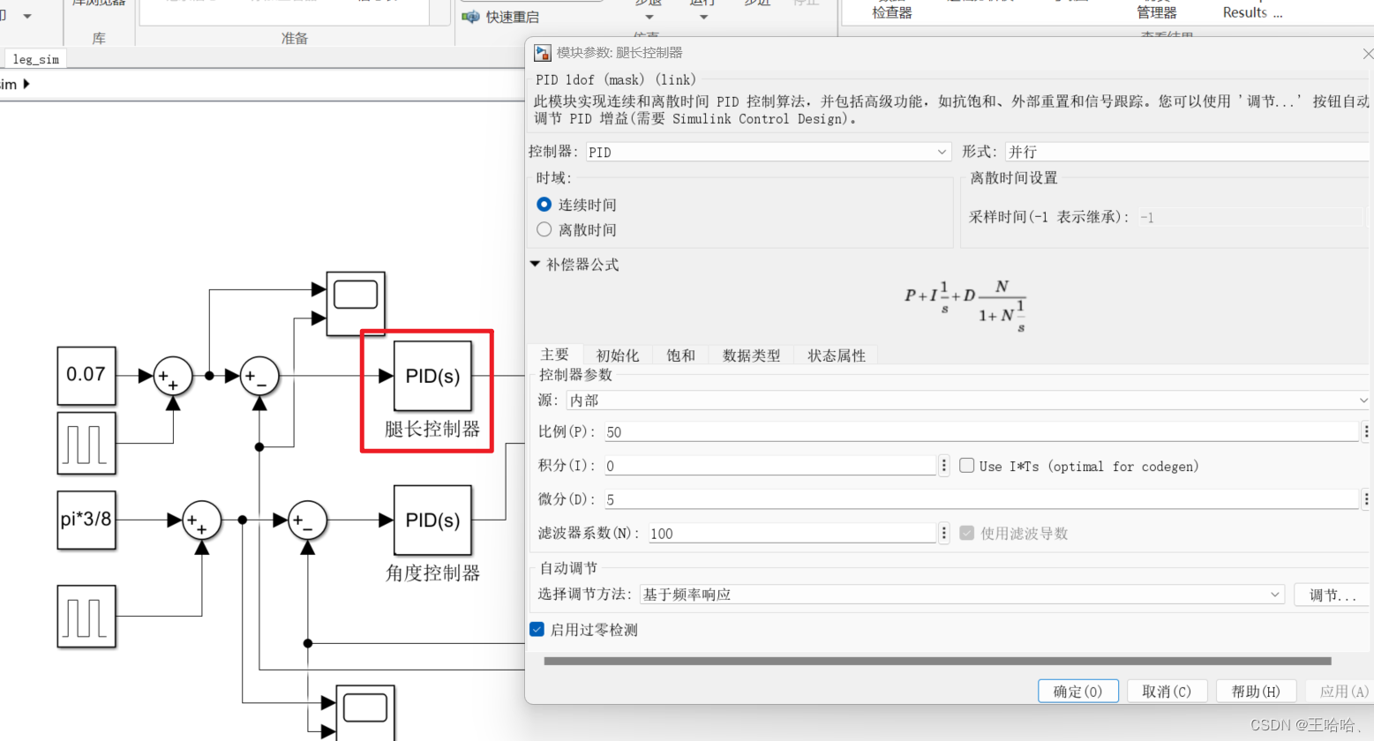Select 连续时间 radio button

(x=544, y=205)
